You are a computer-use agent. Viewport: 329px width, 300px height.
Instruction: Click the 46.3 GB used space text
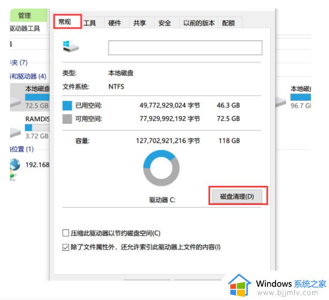click(x=228, y=105)
